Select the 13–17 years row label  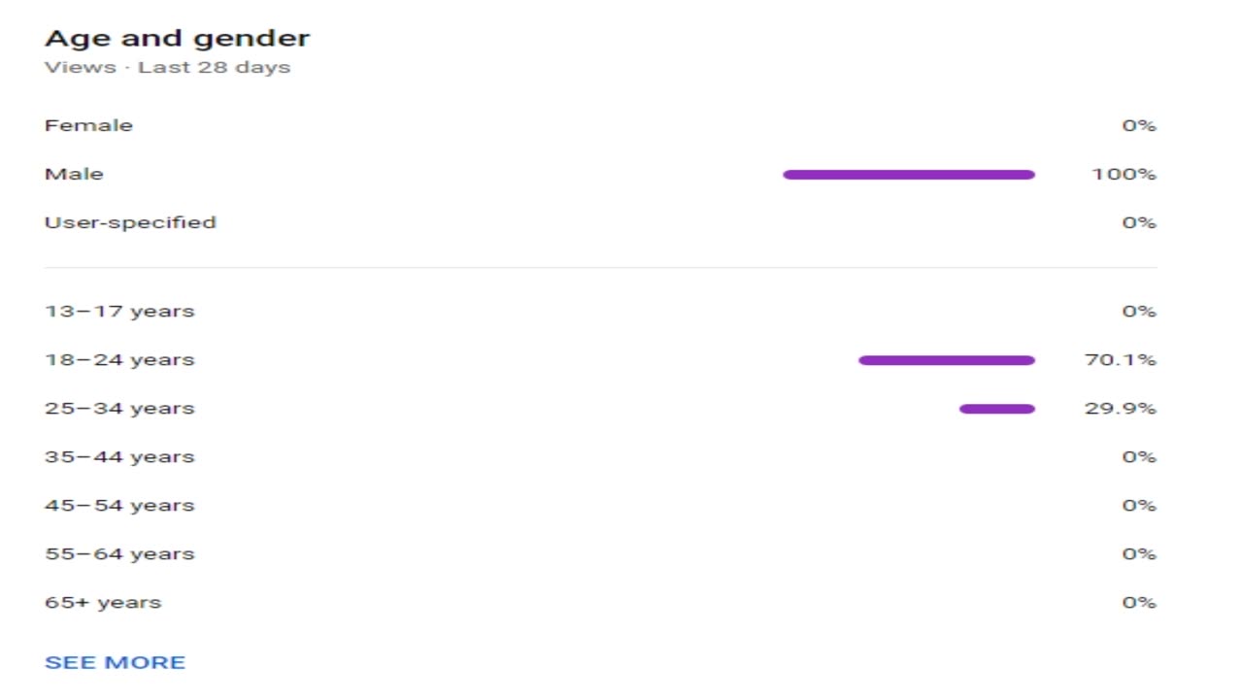[x=119, y=312]
